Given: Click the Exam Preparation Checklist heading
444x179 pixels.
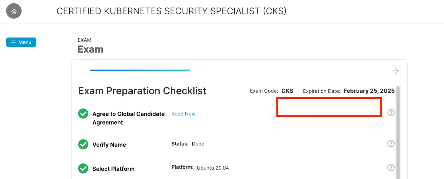Looking at the screenshot, I should tap(142, 91).
